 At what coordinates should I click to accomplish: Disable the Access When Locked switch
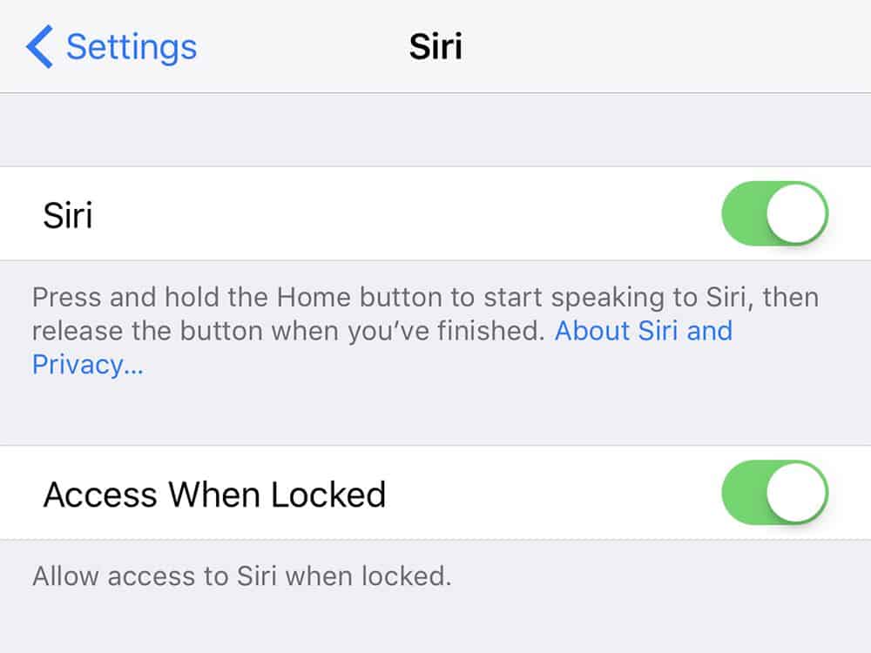coord(774,493)
